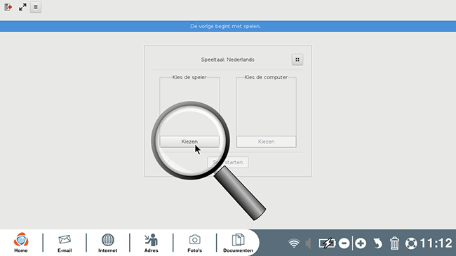This screenshot has width=456, height=256.
Task: Click the Spel starten button
Action: pyautogui.click(x=228, y=162)
